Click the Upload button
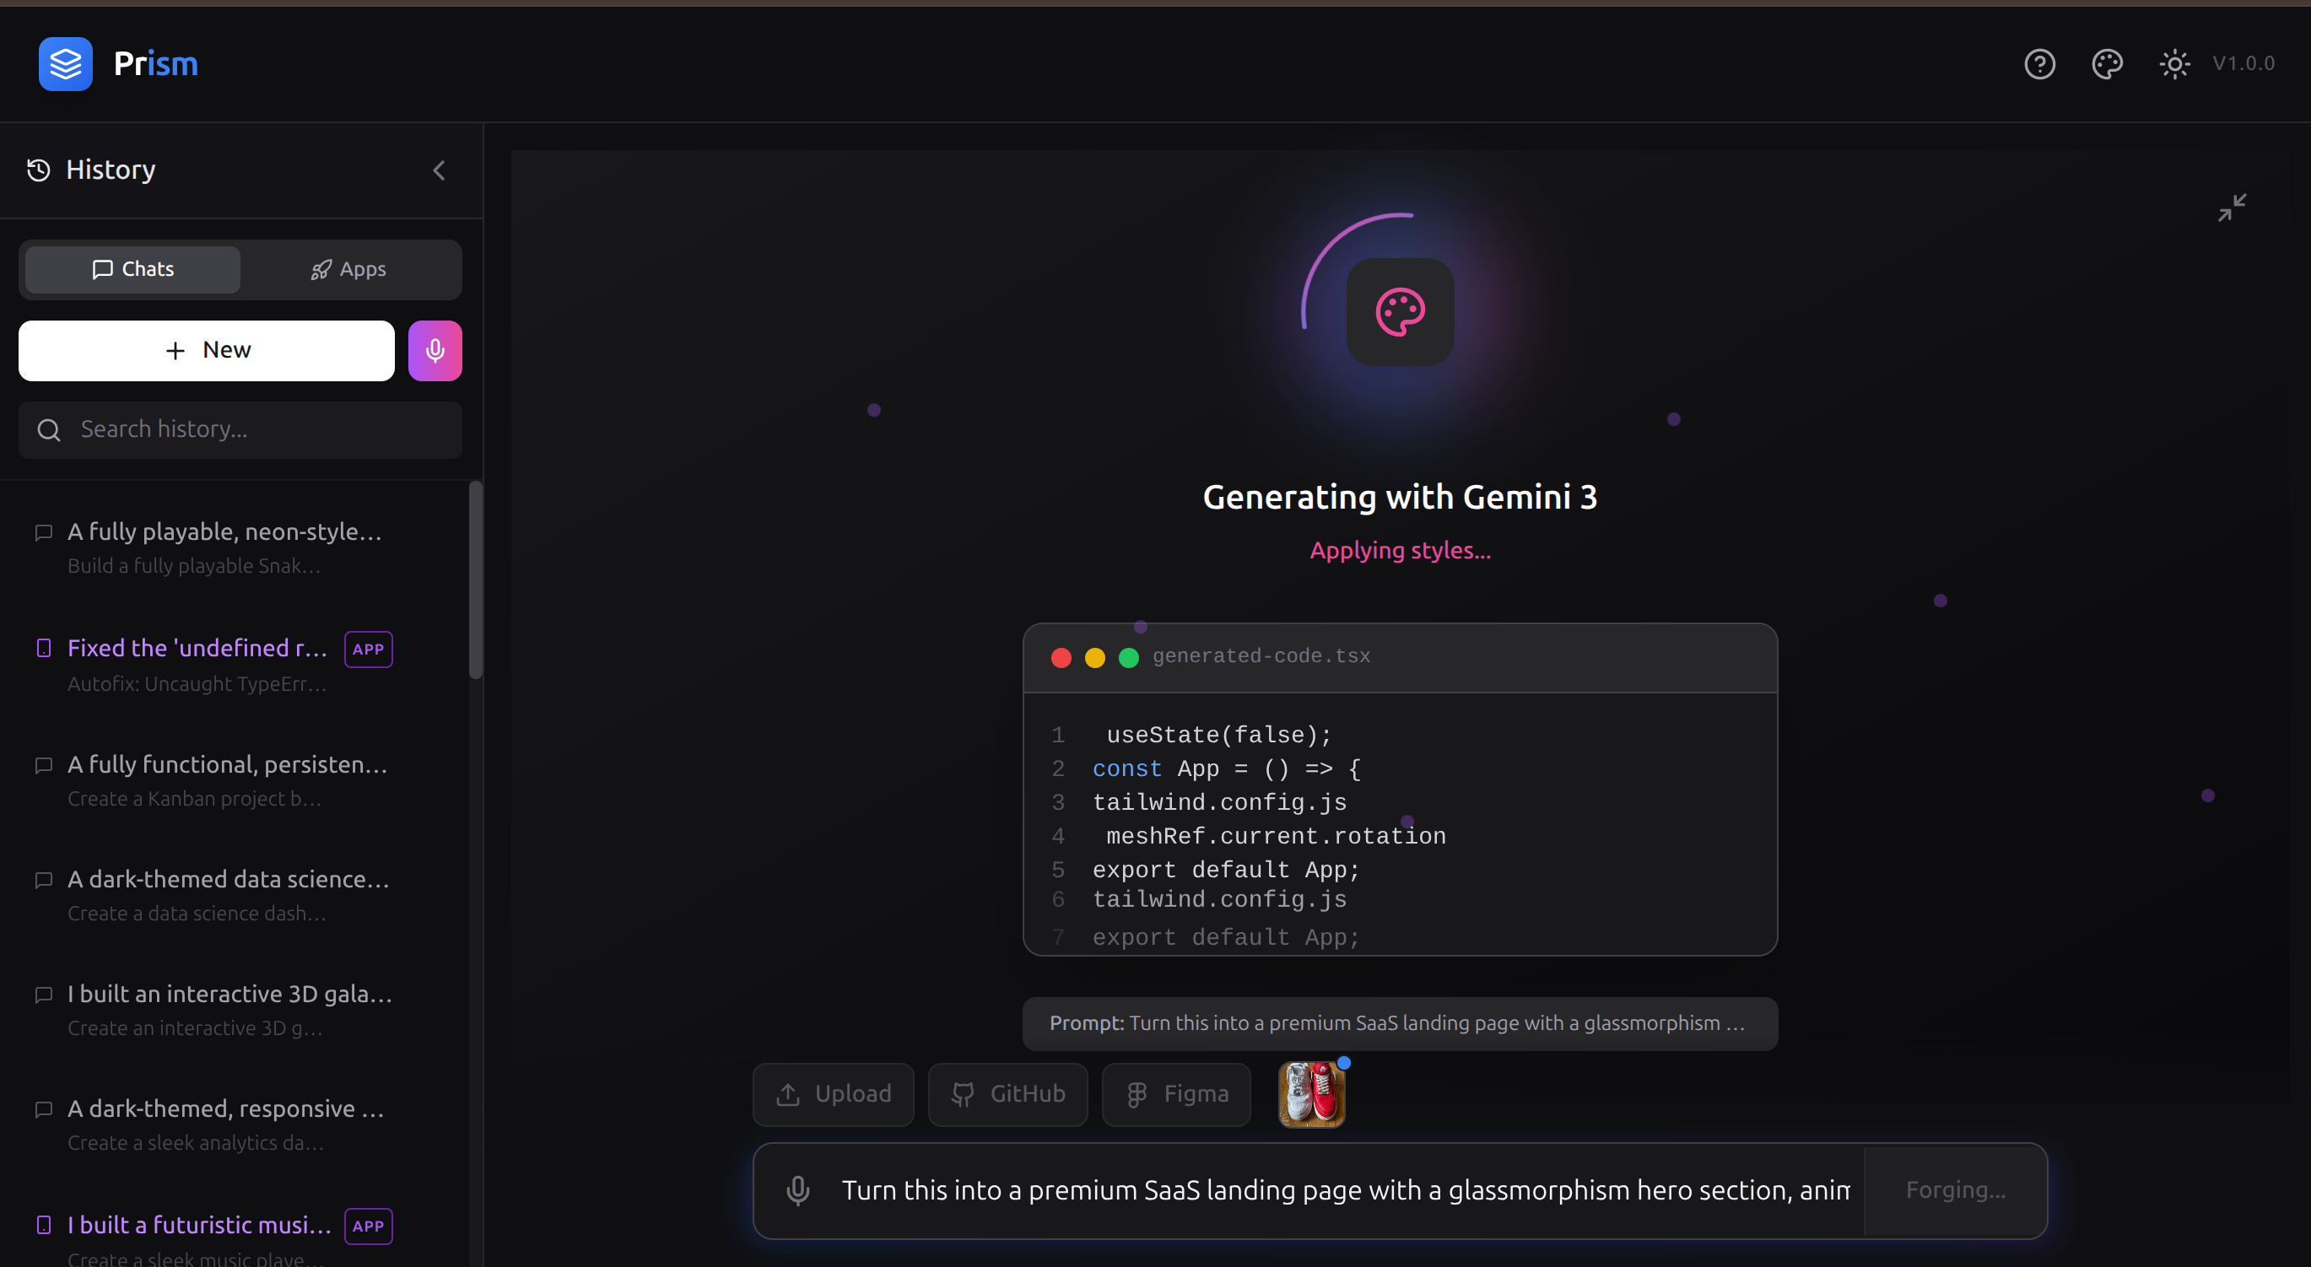Image resolution: width=2311 pixels, height=1267 pixels. click(833, 1094)
